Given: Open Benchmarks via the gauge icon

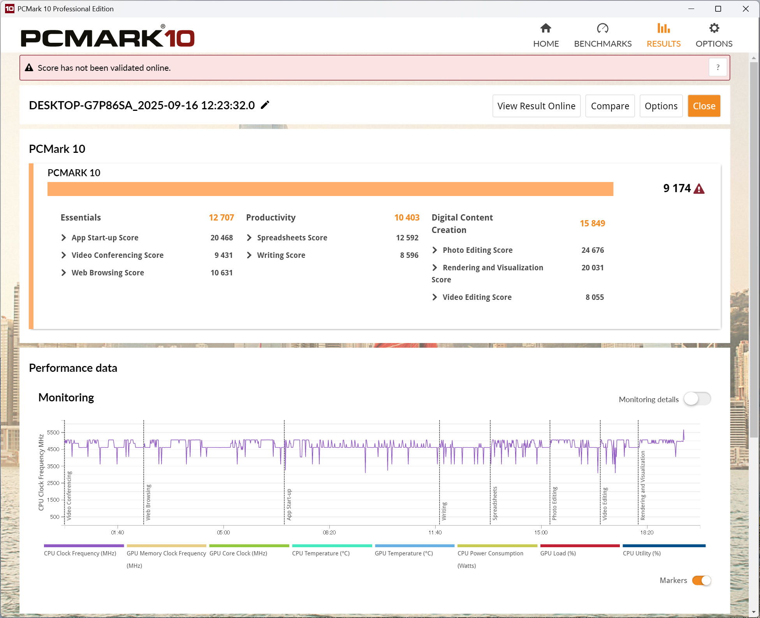Looking at the screenshot, I should coord(602,28).
